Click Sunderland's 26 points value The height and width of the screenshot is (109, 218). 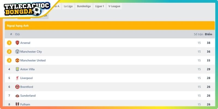click(208, 96)
